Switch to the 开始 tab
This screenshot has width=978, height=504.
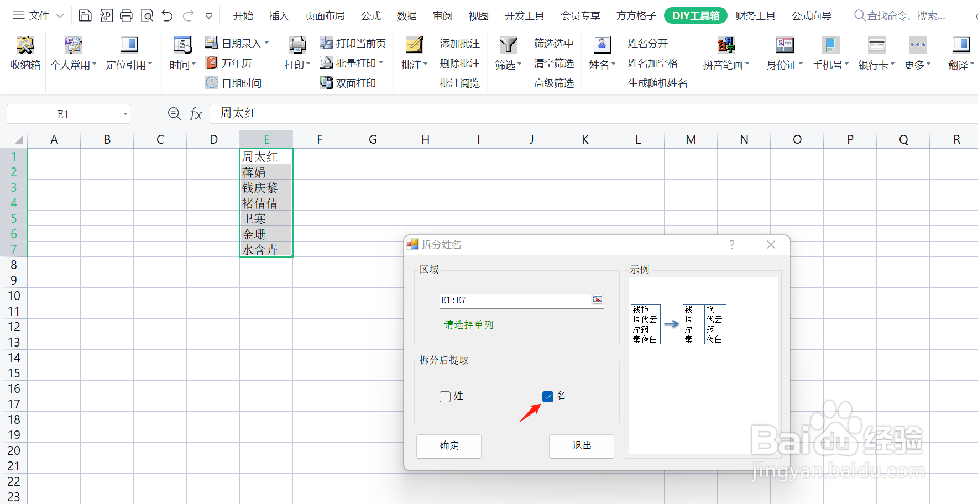click(243, 16)
